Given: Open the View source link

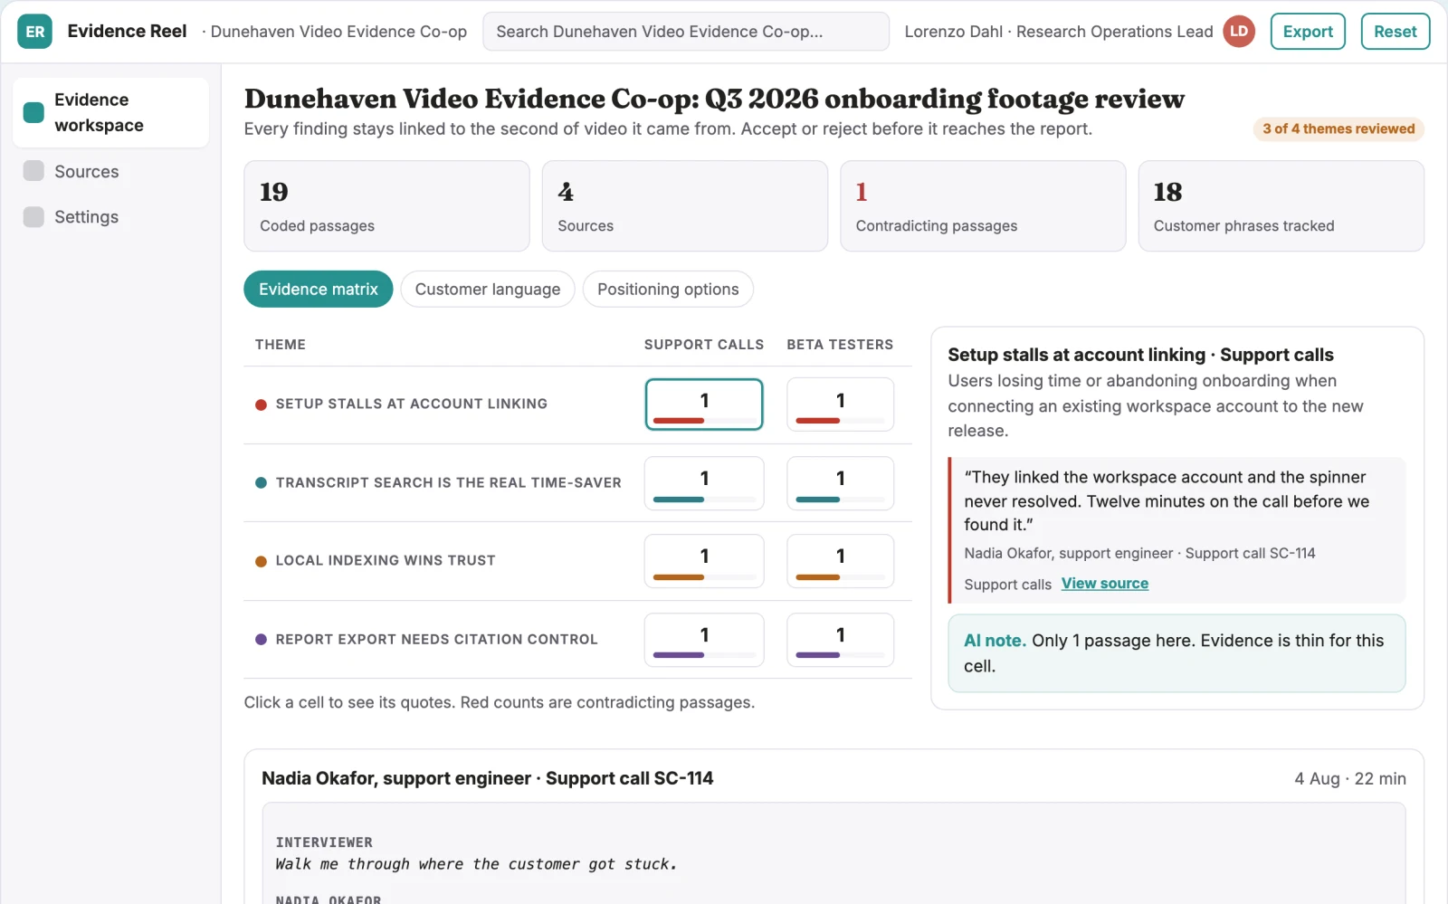Looking at the screenshot, I should pos(1105,584).
